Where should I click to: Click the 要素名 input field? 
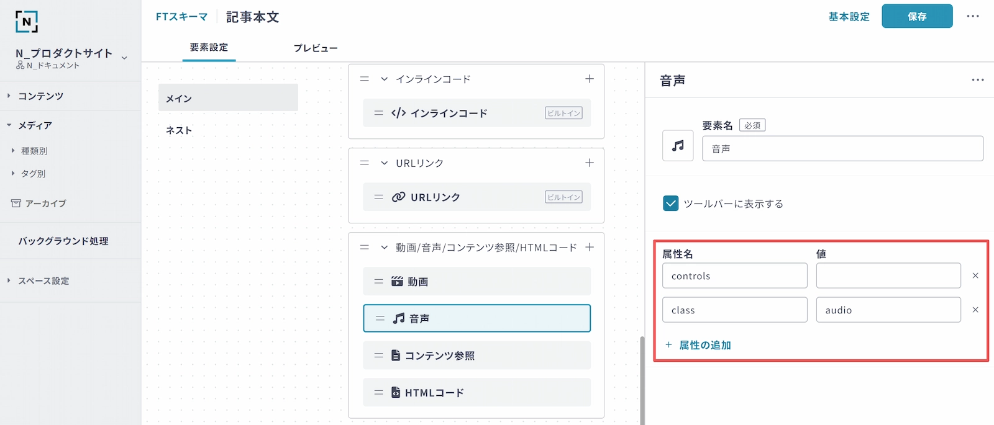[842, 149]
